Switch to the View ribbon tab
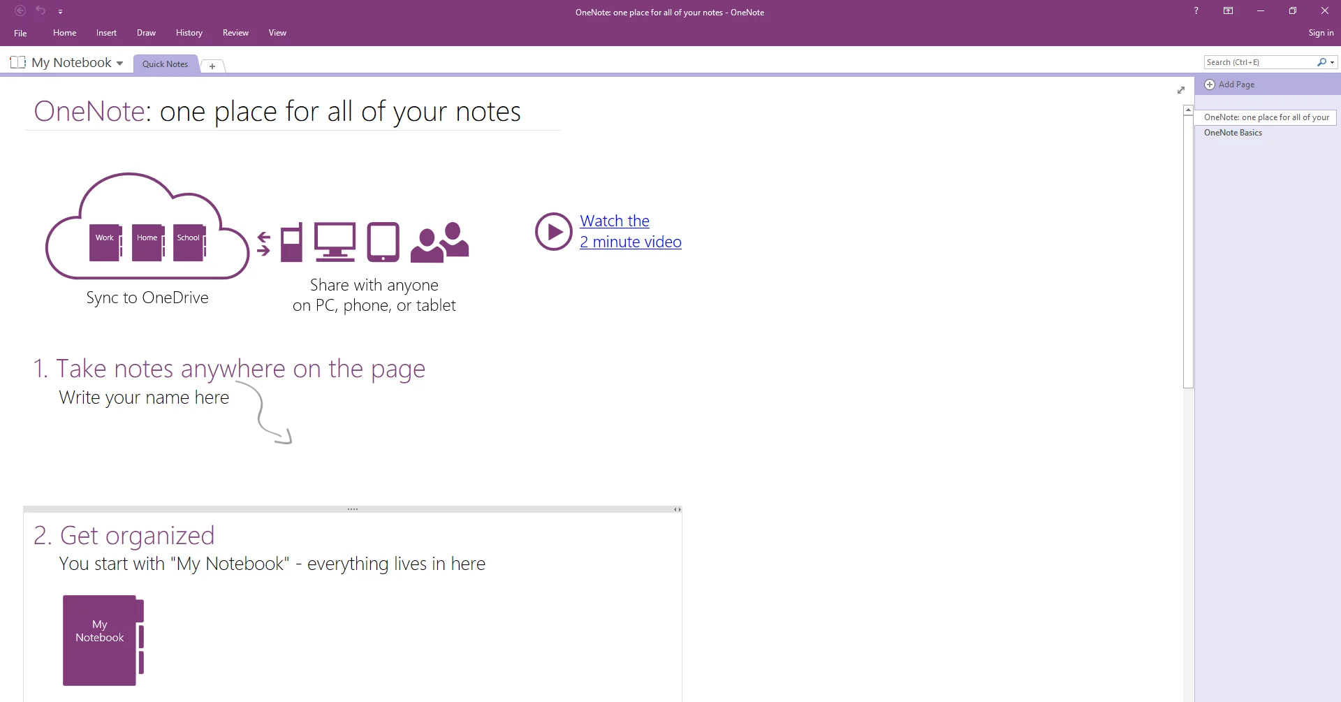 pos(277,33)
